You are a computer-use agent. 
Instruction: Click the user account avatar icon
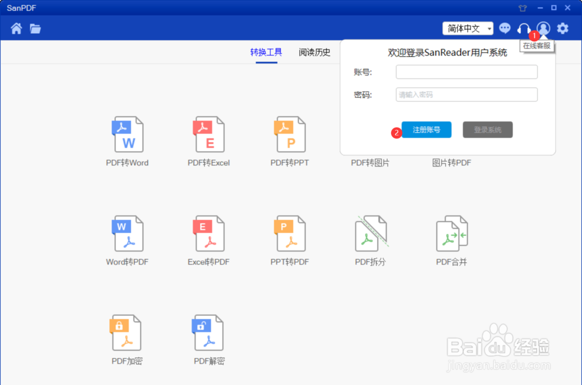(x=542, y=28)
